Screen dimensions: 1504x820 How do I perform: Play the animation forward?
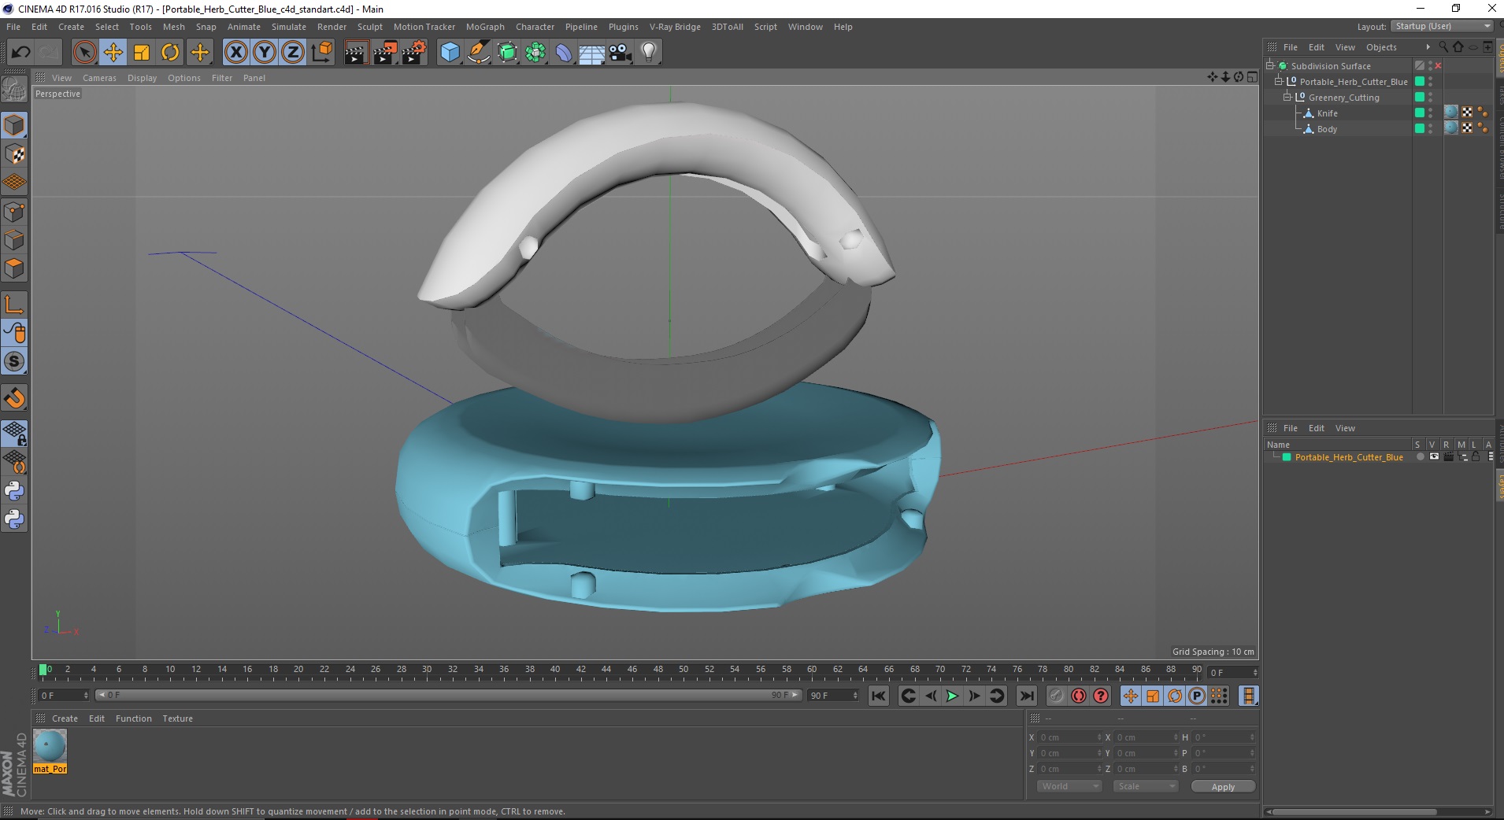951,696
